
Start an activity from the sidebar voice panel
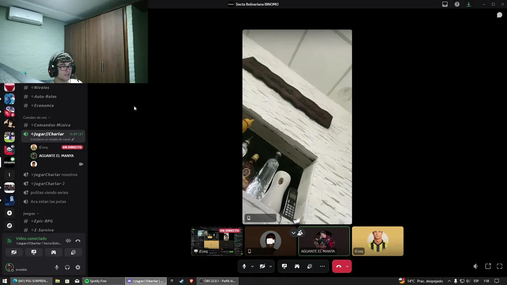click(x=53, y=252)
